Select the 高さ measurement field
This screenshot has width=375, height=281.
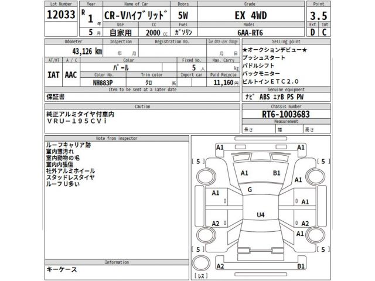(x=317, y=129)
